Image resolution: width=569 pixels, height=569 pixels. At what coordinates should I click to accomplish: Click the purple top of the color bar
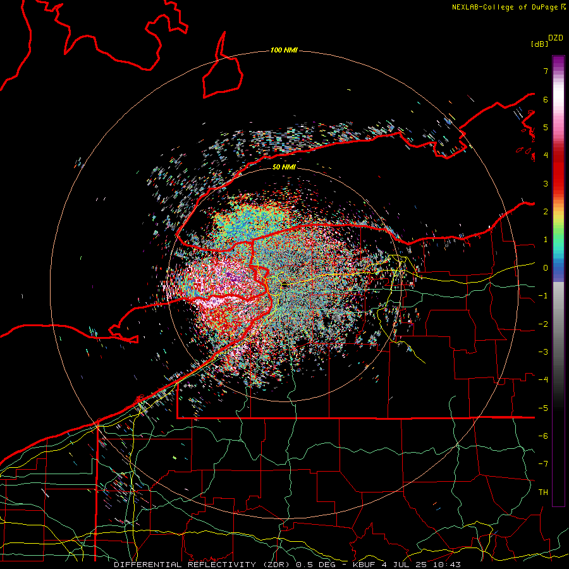558,62
